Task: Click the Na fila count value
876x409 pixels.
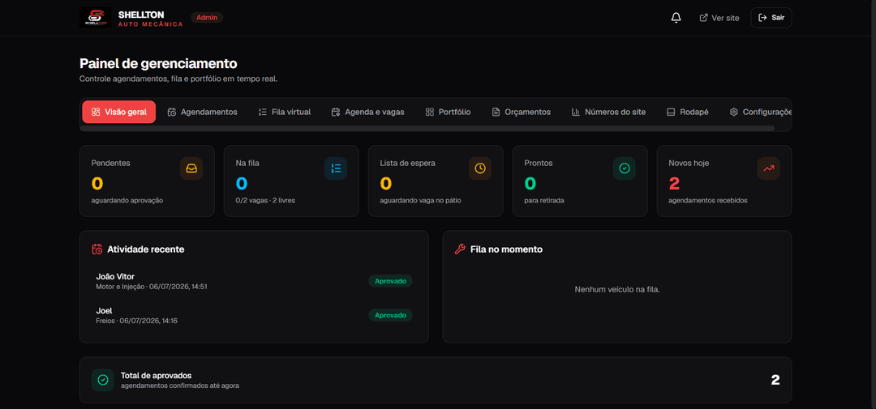Action: coord(242,184)
